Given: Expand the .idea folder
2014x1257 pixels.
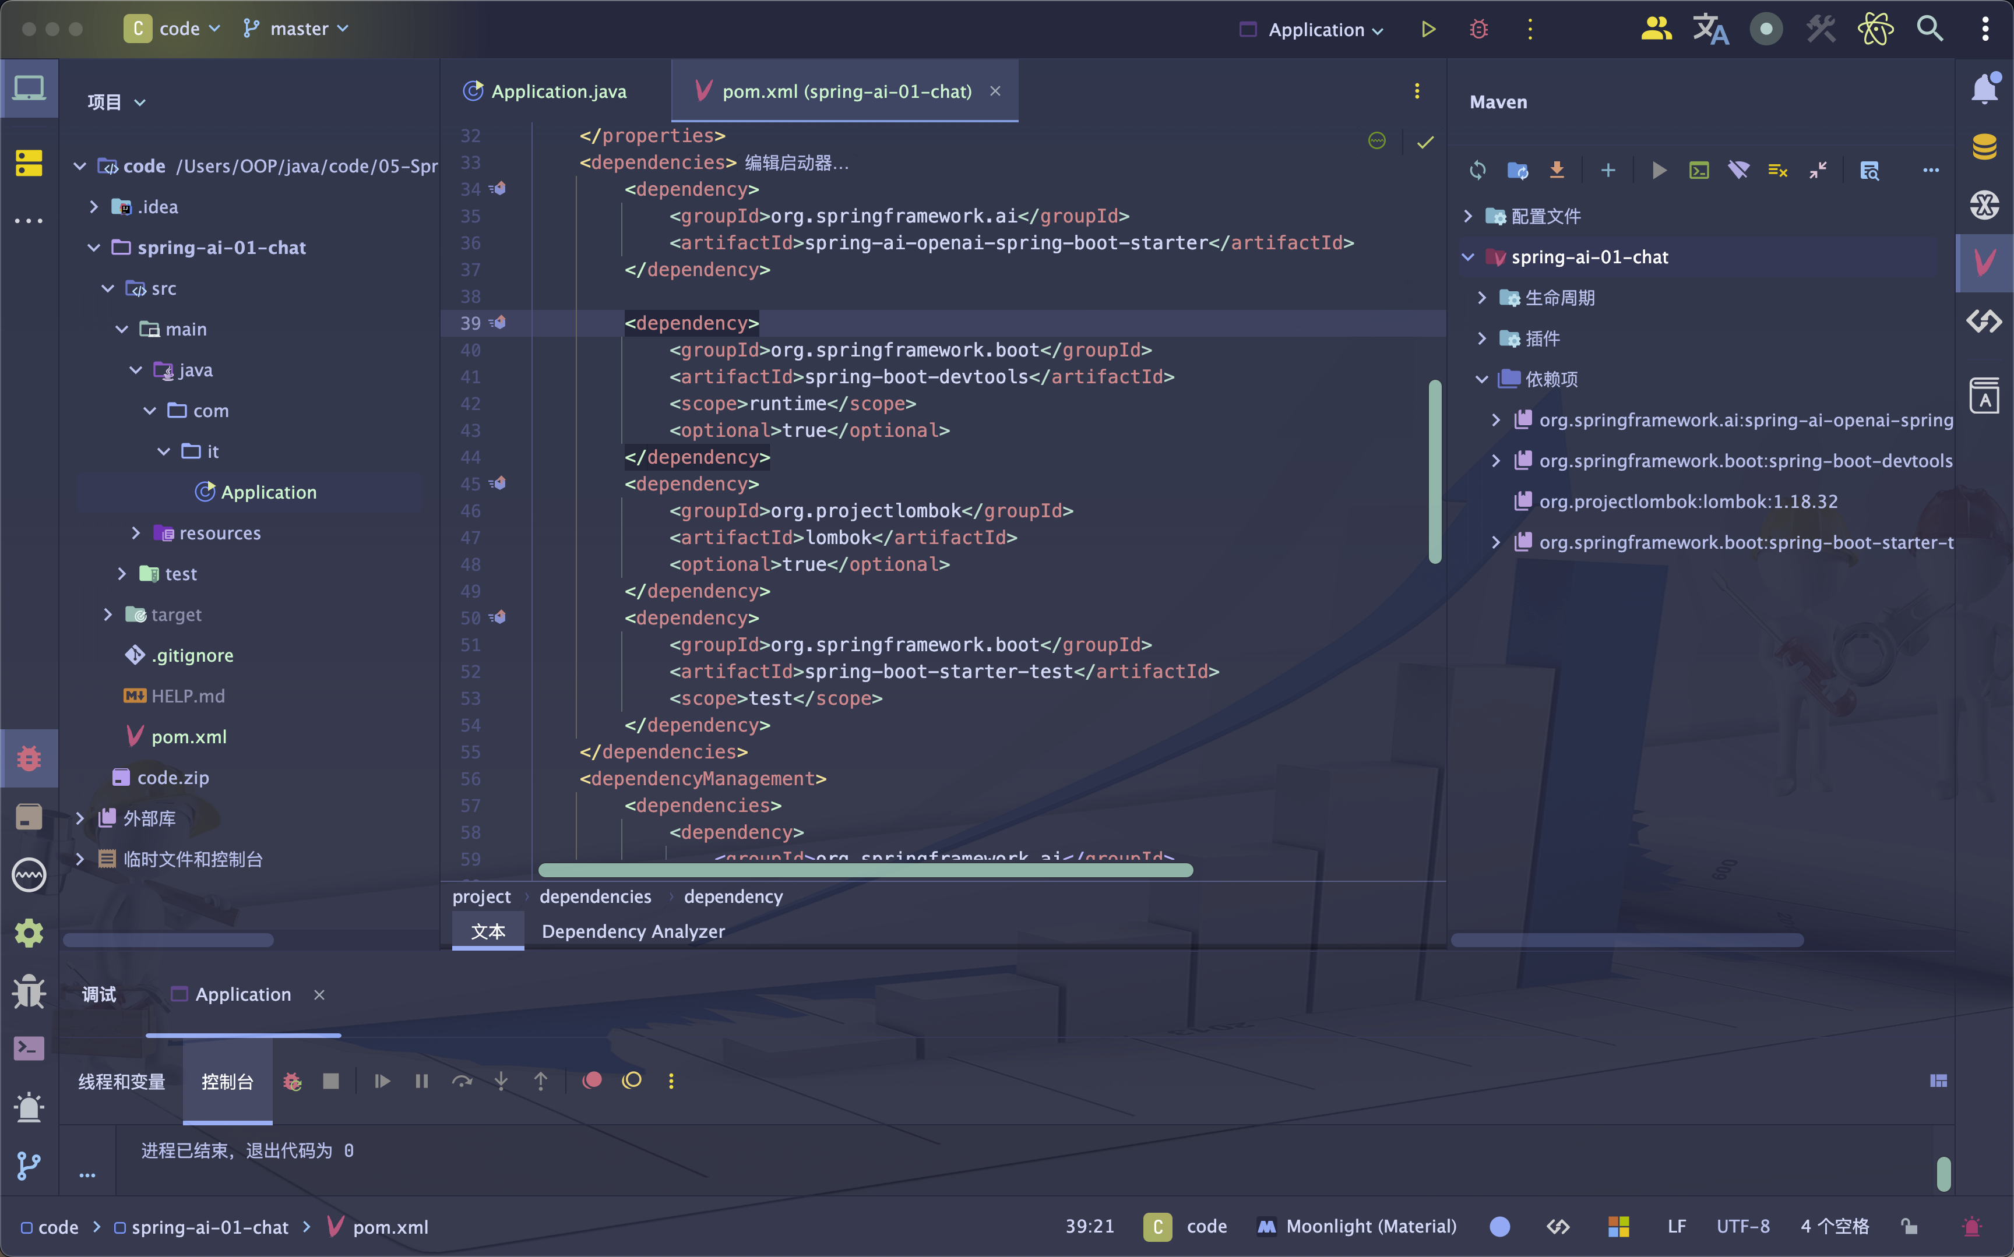Looking at the screenshot, I should pyautogui.click(x=94, y=206).
